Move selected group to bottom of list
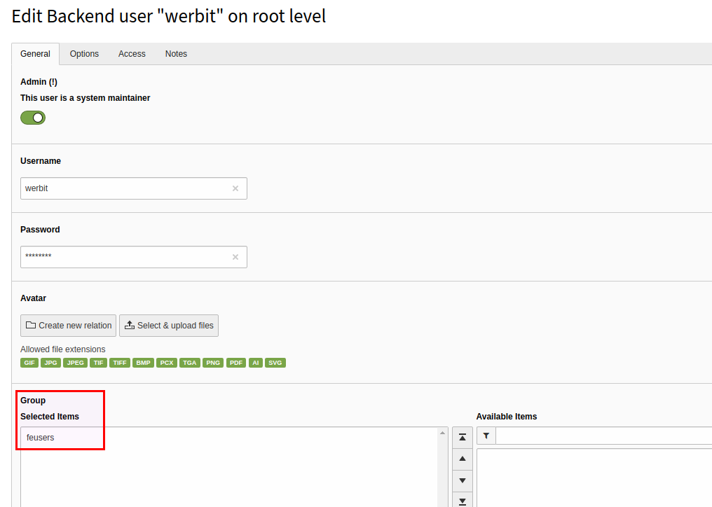Screen dimensions: 712x507 463,500
